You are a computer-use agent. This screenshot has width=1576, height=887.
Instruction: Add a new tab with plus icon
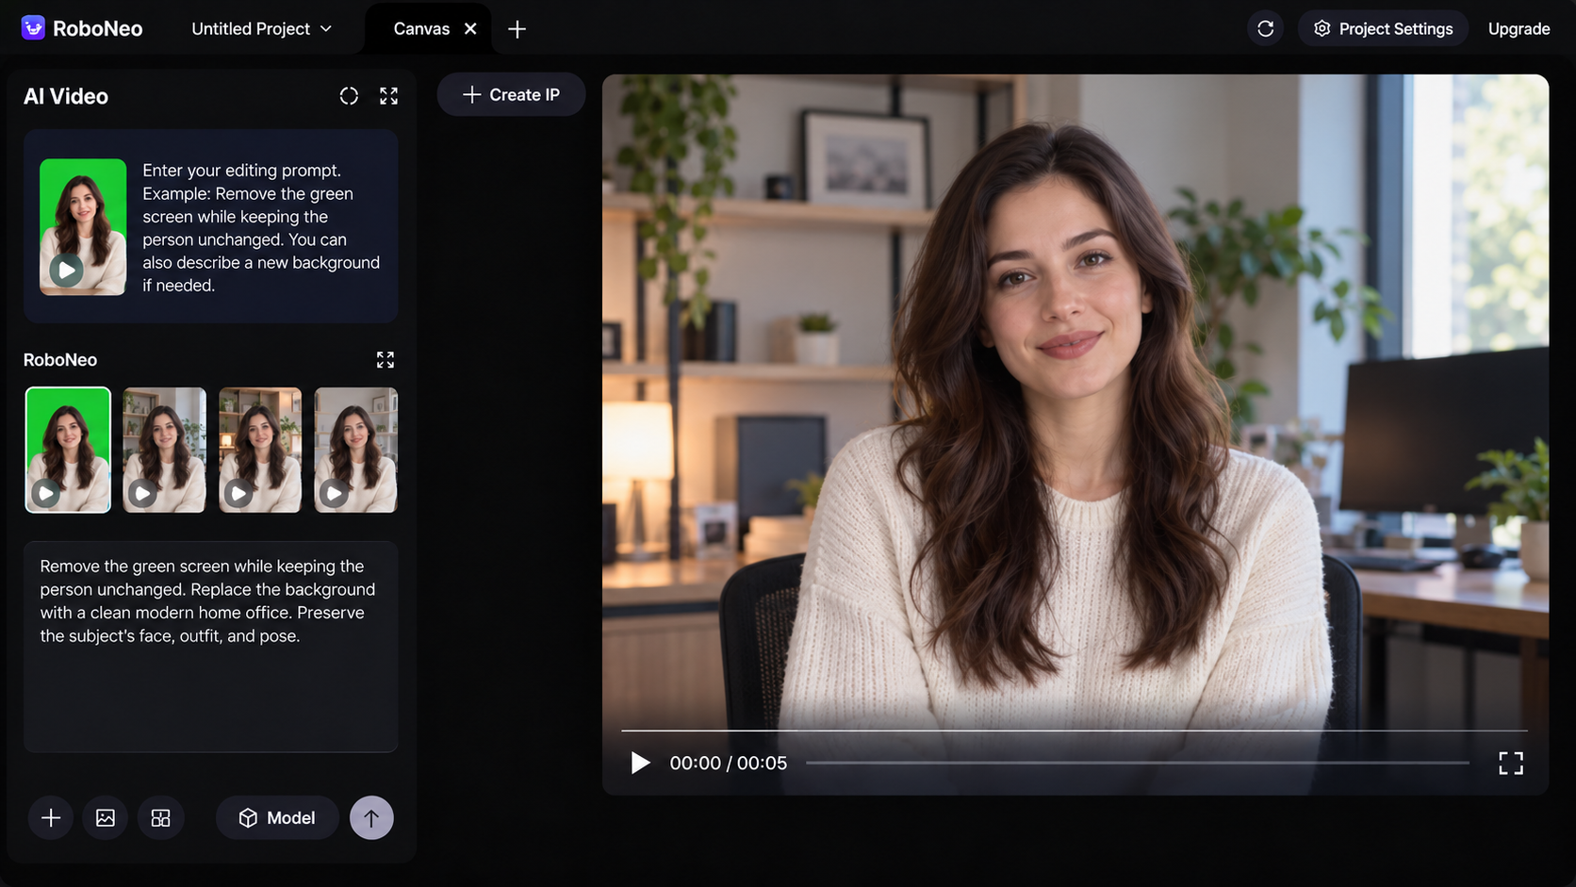[517, 29]
